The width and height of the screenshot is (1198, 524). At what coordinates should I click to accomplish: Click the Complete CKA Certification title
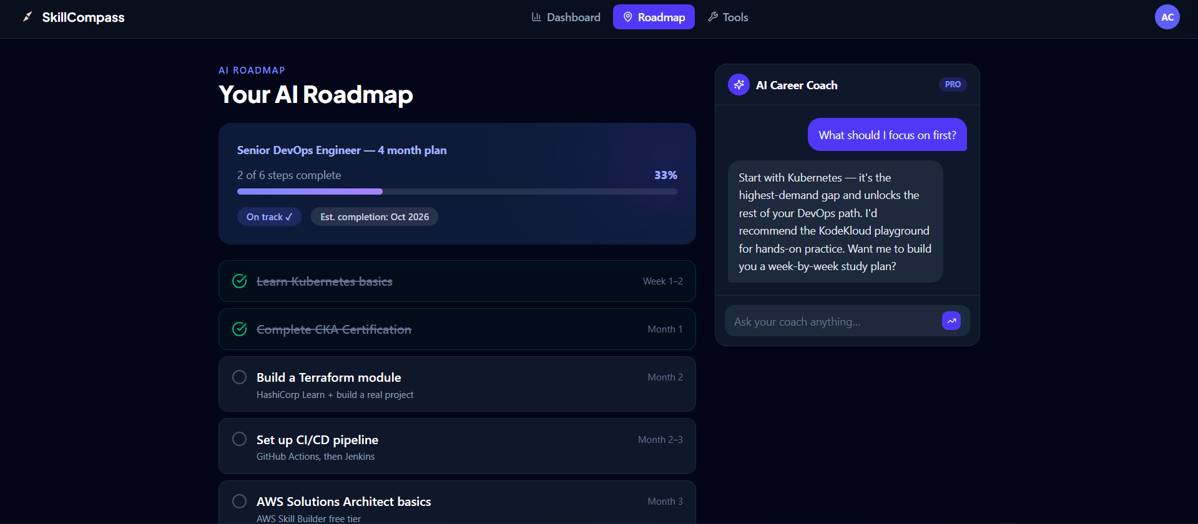click(334, 329)
